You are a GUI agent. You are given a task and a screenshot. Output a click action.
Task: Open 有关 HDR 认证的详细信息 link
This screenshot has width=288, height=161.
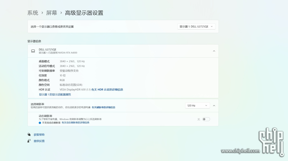(107, 90)
